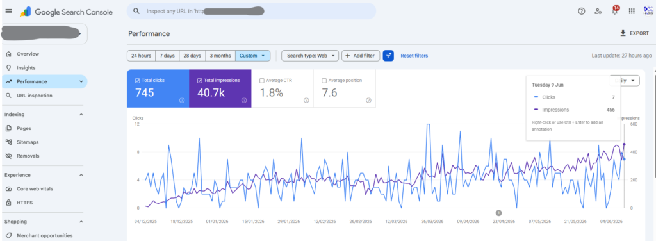Open the Google apps grid icon

(x=632, y=12)
